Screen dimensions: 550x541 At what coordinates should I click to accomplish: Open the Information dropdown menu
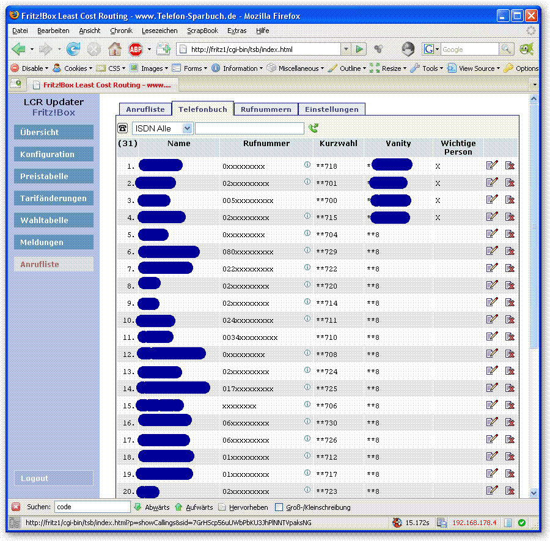pyautogui.click(x=237, y=68)
